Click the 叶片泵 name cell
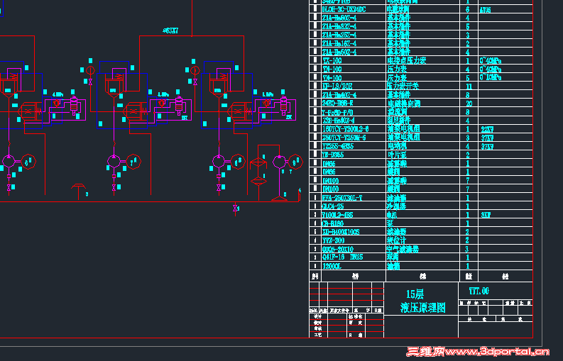This screenshot has width=563, height=361. coord(397,155)
